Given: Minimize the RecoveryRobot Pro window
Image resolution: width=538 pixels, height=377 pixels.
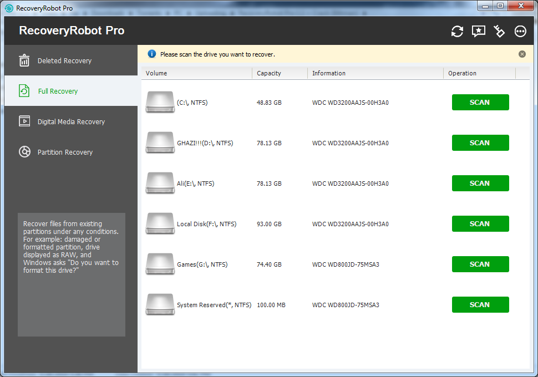Looking at the screenshot, I should (x=485, y=6).
